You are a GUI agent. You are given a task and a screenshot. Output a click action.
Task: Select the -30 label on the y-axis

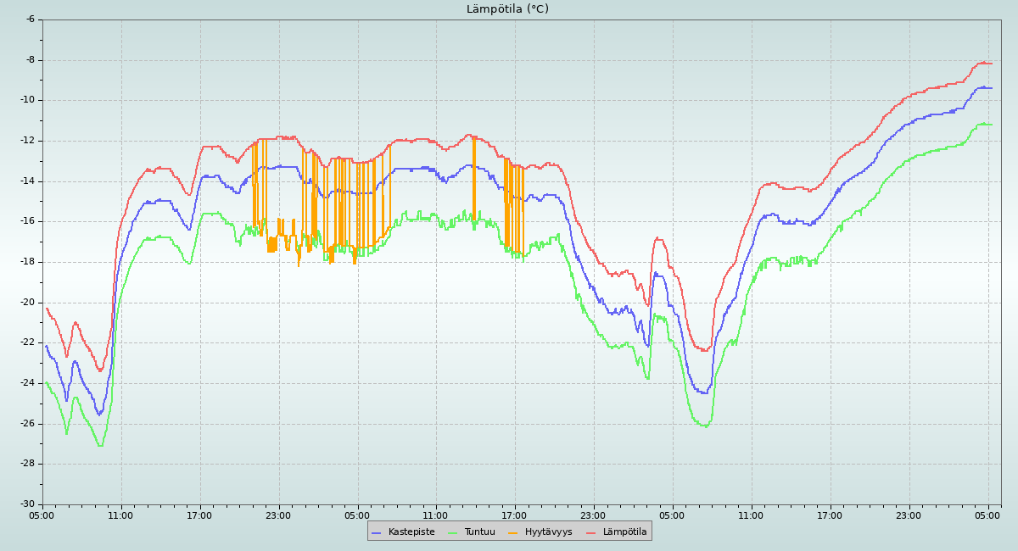click(28, 504)
